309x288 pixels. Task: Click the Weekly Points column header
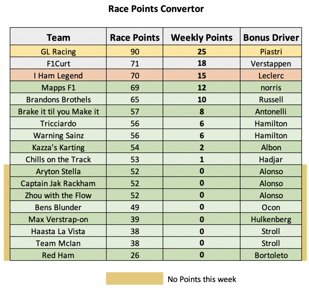[201, 37]
